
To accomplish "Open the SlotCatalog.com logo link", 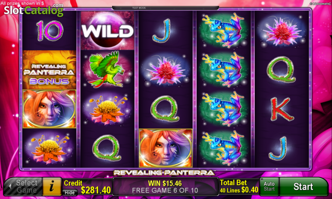I will click(x=34, y=10).
